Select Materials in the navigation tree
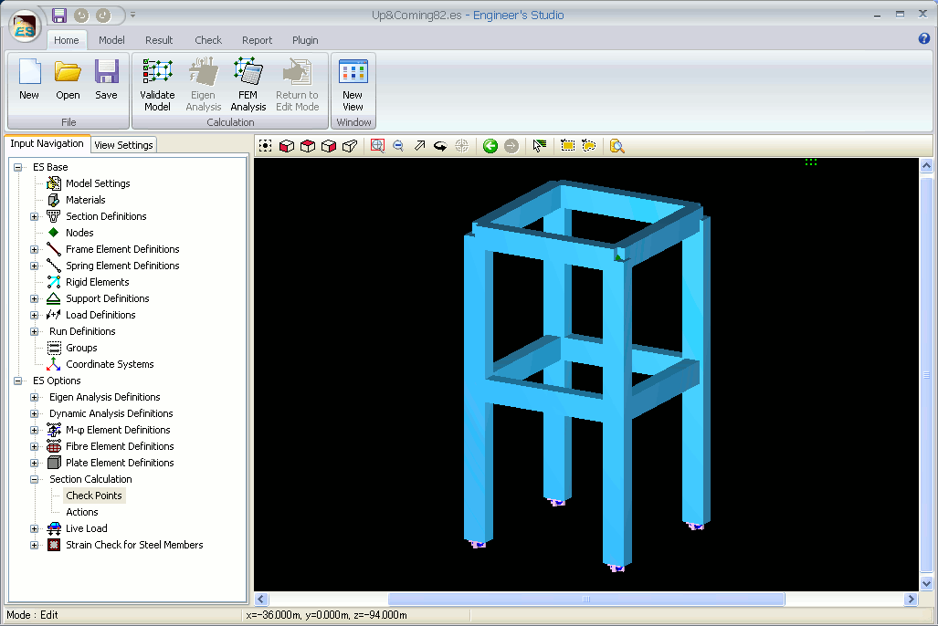938x626 pixels. click(x=85, y=200)
